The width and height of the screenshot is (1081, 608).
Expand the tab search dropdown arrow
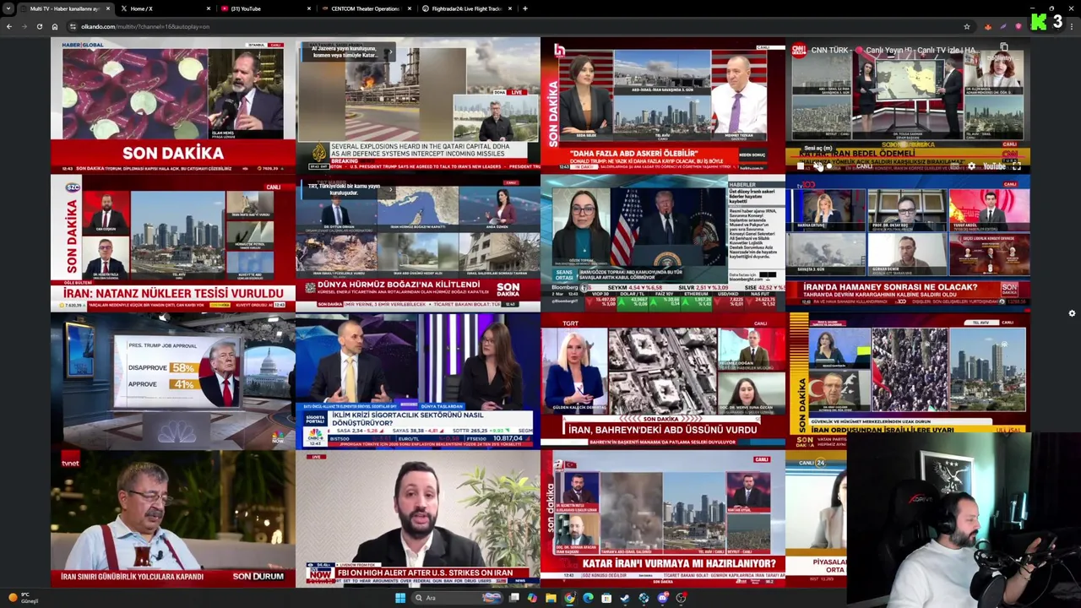pos(8,8)
